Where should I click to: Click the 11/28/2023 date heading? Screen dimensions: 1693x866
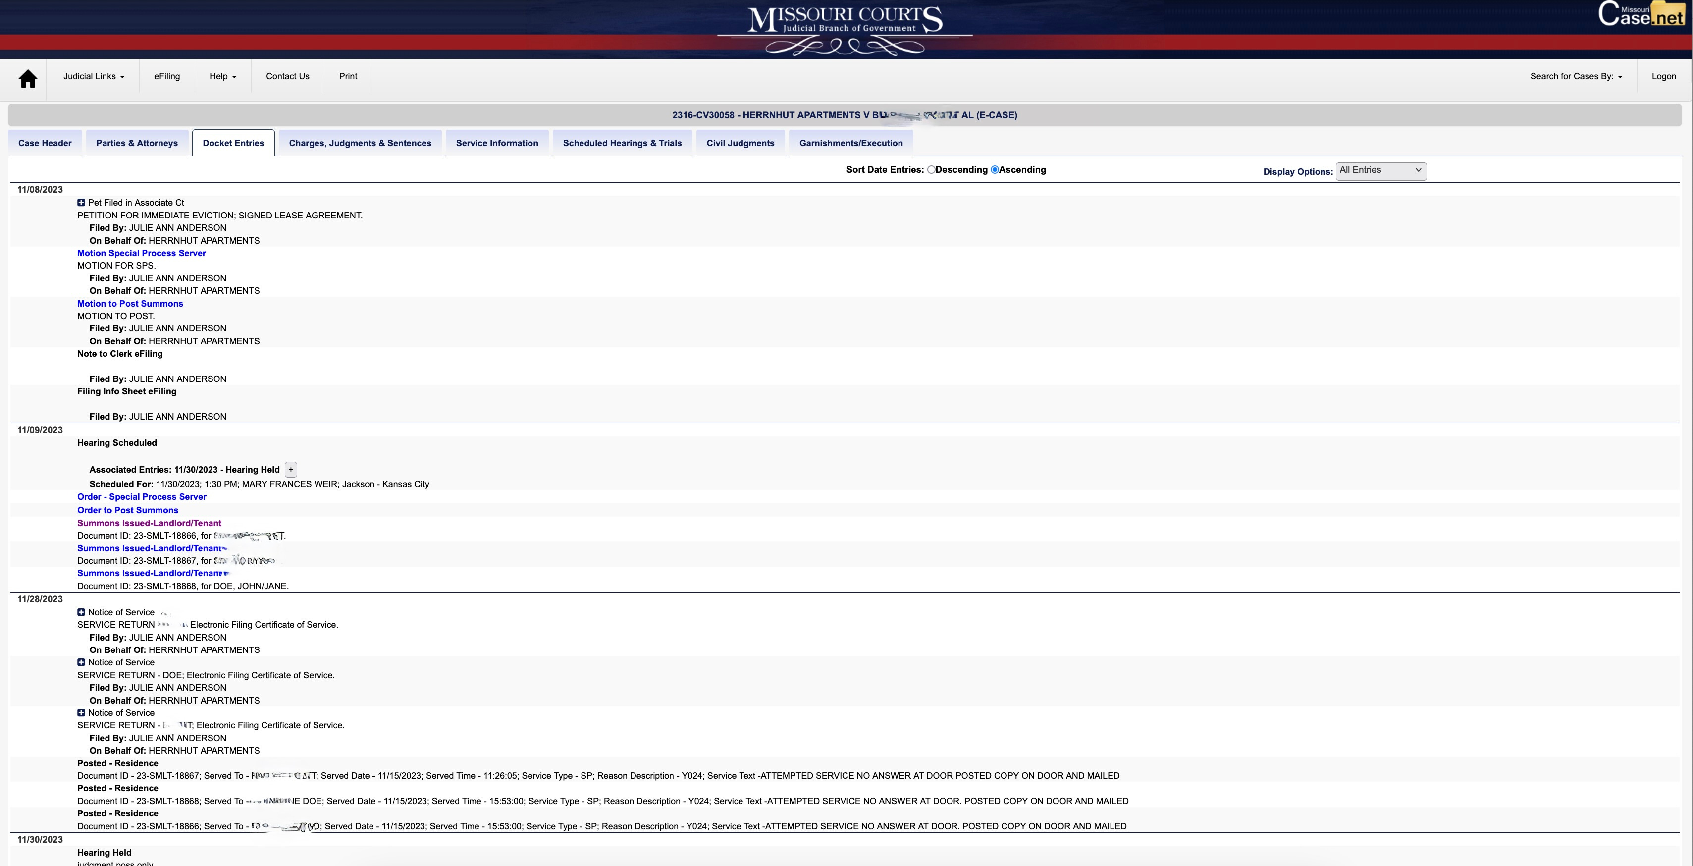(40, 599)
